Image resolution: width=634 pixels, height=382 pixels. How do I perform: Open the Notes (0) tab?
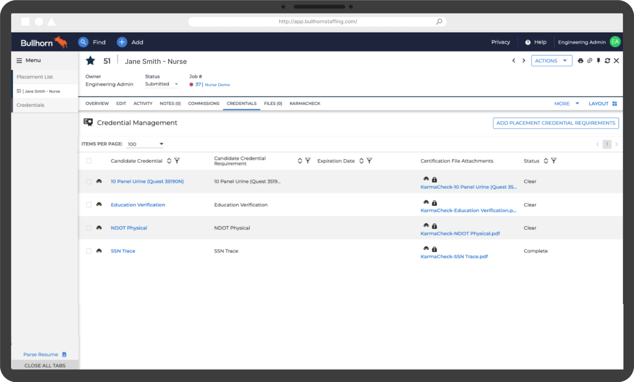pyautogui.click(x=170, y=104)
